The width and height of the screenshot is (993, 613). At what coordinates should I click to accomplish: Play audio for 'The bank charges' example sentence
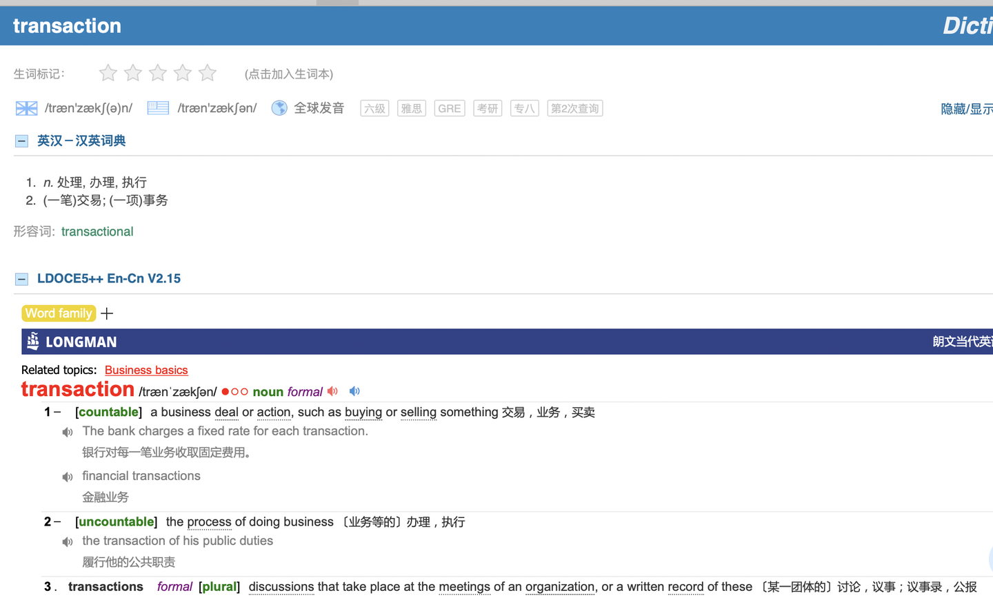point(67,432)
